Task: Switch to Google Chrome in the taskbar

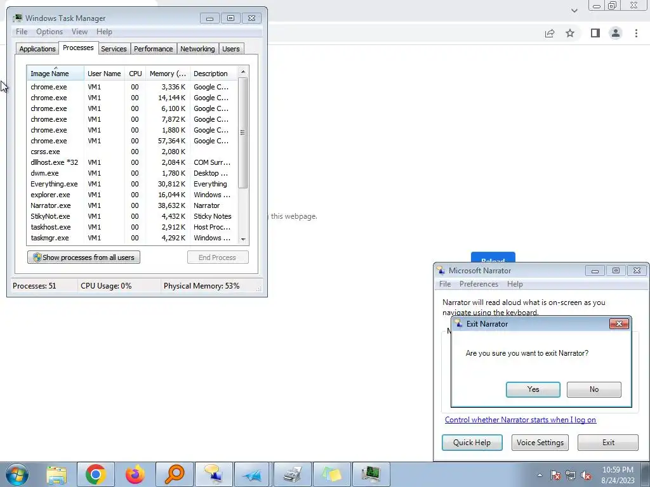Action: (96, 474)
